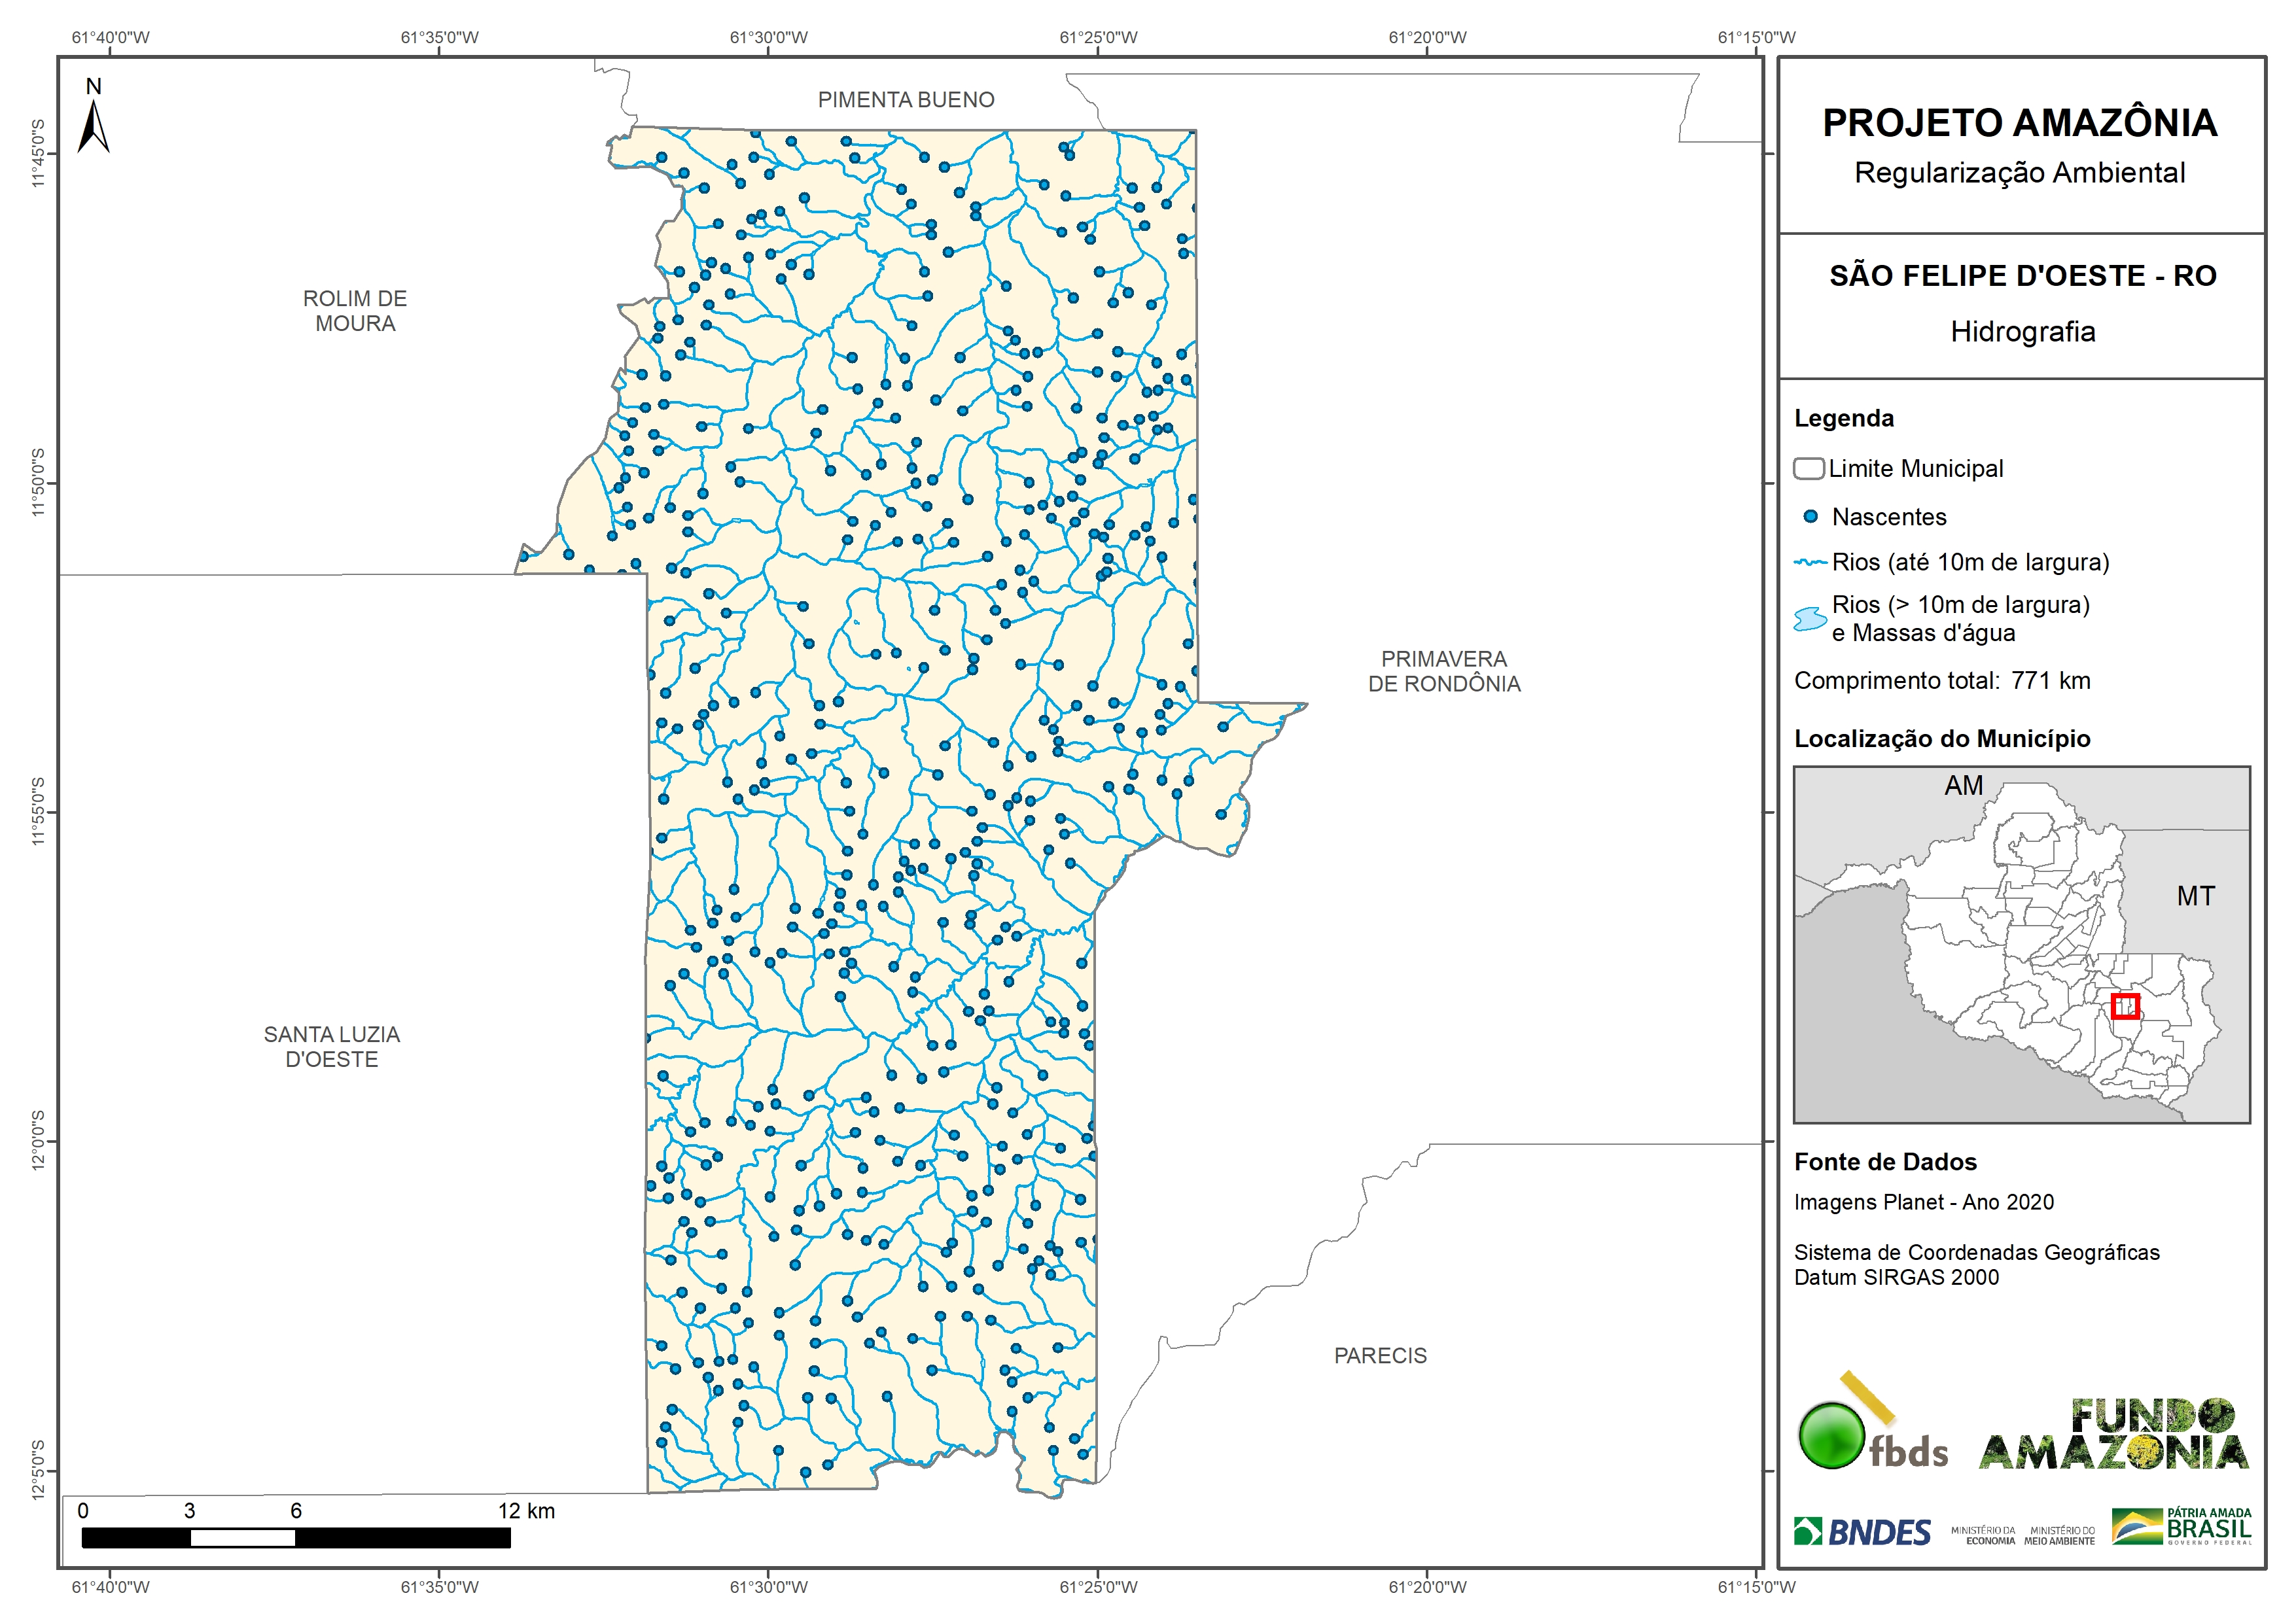Click the PRIMAVERA DE RONDÔNIA label
The image size is (2296, 1623).
pyautogui.click(x=1444, y=671)
